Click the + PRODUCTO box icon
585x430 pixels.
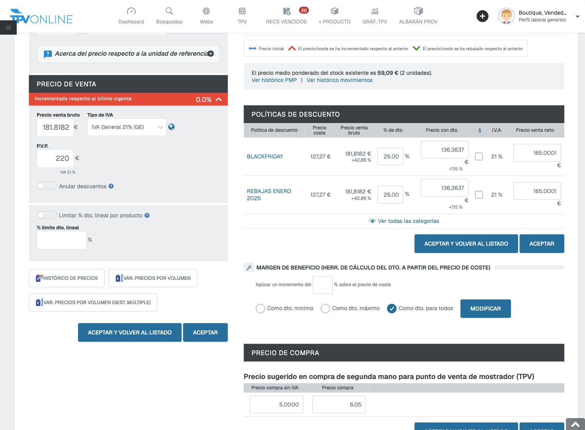click(x=335, y=11)
